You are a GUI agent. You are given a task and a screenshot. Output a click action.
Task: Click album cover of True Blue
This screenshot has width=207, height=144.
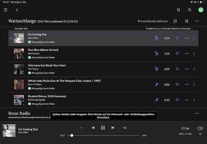click(19, 54)
